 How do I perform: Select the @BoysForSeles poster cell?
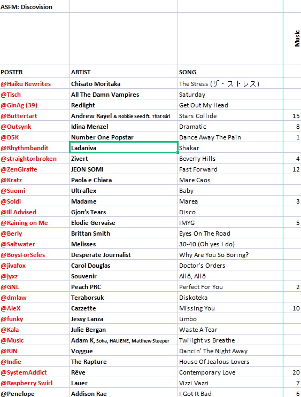pyautogui.click(x=35, y=255)
